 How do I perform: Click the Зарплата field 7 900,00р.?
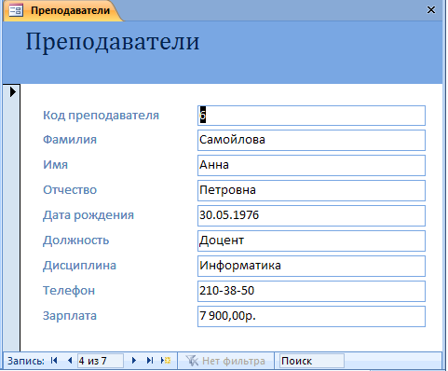pos(311,316)
